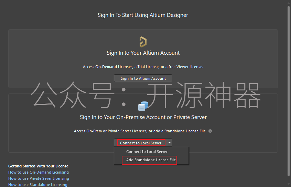
Task: Click the Access On-Demand Licenses description text
Action: pyautogui.click(x=143, y=67)
